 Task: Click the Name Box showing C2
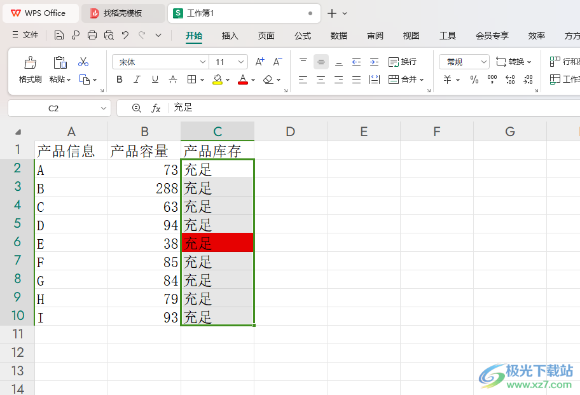[x=53, y=108]
